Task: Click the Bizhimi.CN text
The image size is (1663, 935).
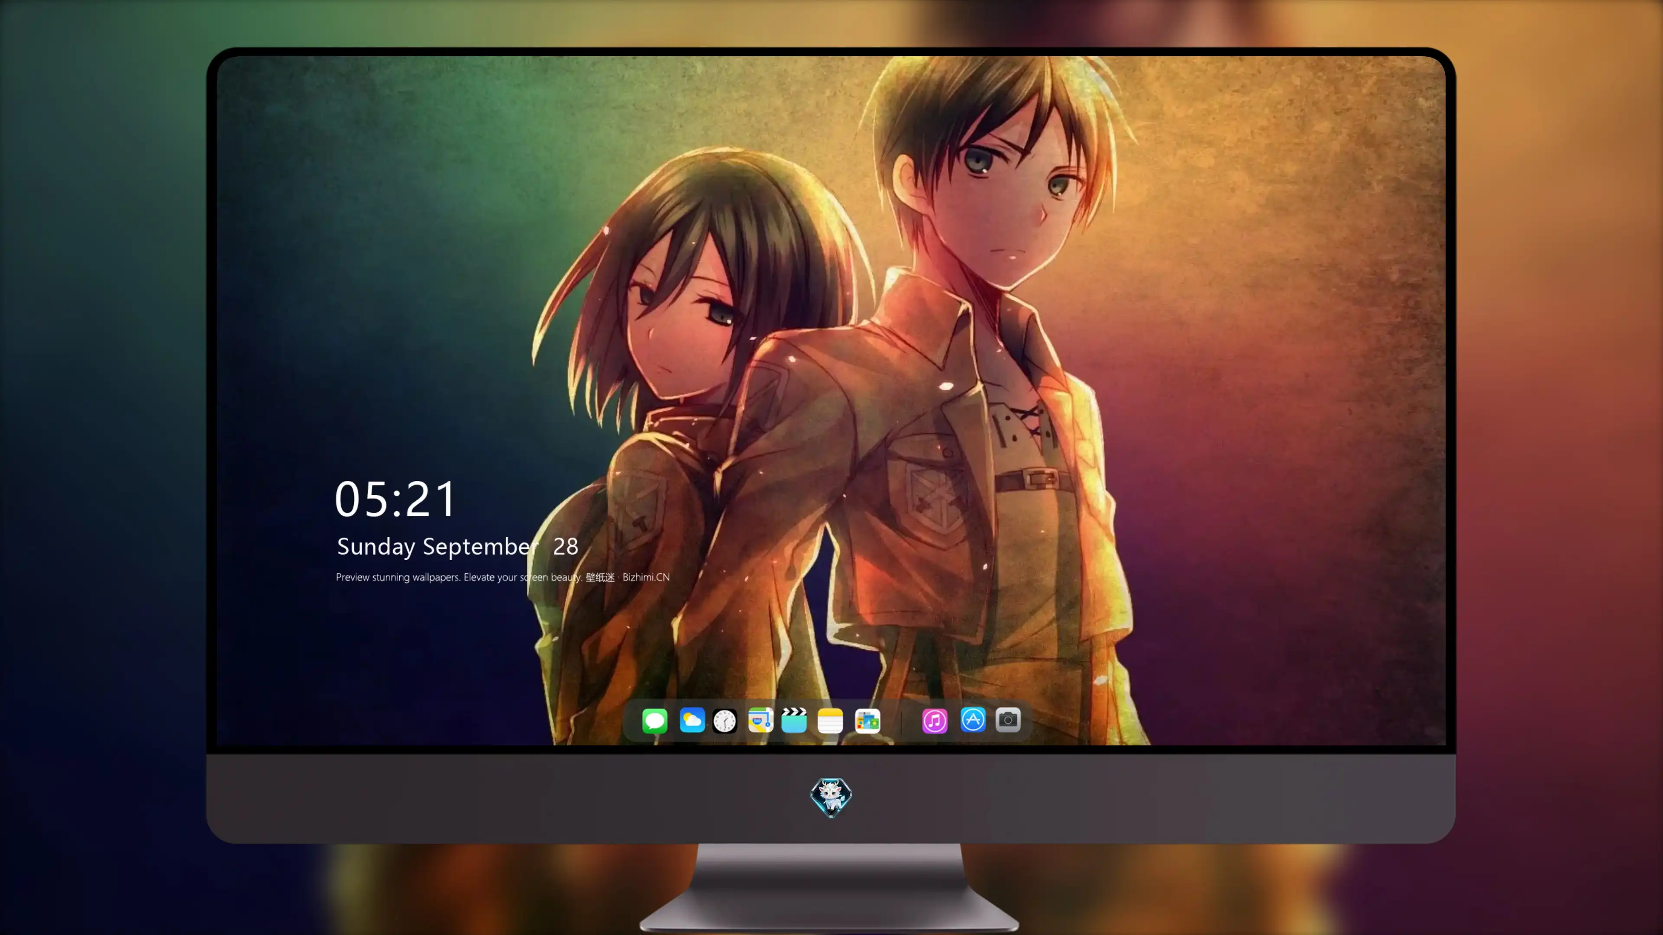Action: (646, 577)
